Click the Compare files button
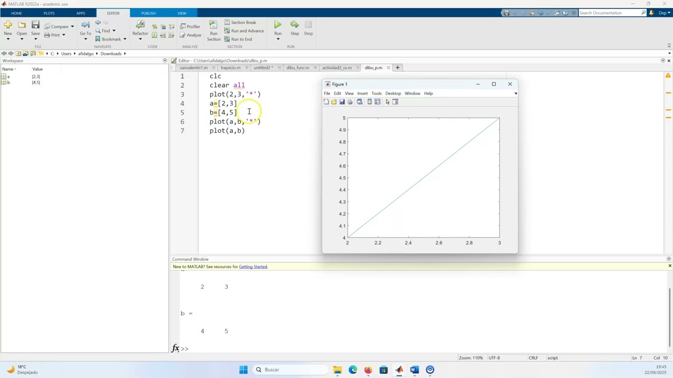The image size is (673, 378). coord(56,26)
